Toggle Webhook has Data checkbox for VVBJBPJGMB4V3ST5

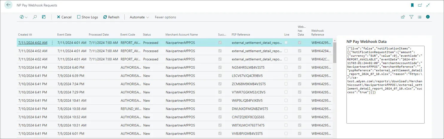(x=300, y=133)
